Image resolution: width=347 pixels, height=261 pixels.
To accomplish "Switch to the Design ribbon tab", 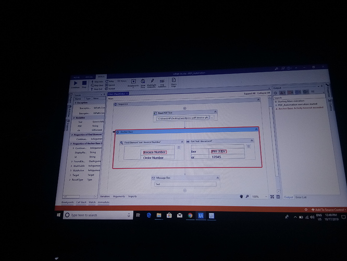I will 89,77.
